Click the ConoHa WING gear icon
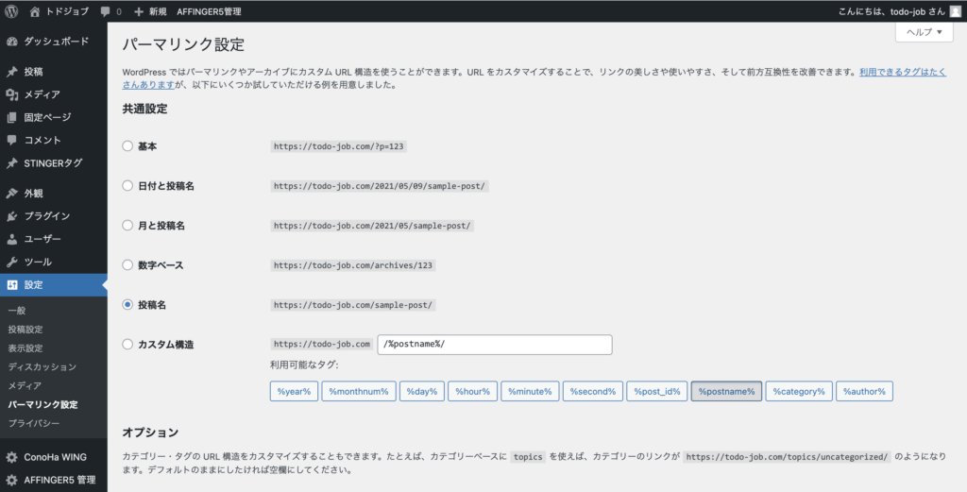This screenshot has width=967, height=492. coord(11,457)
